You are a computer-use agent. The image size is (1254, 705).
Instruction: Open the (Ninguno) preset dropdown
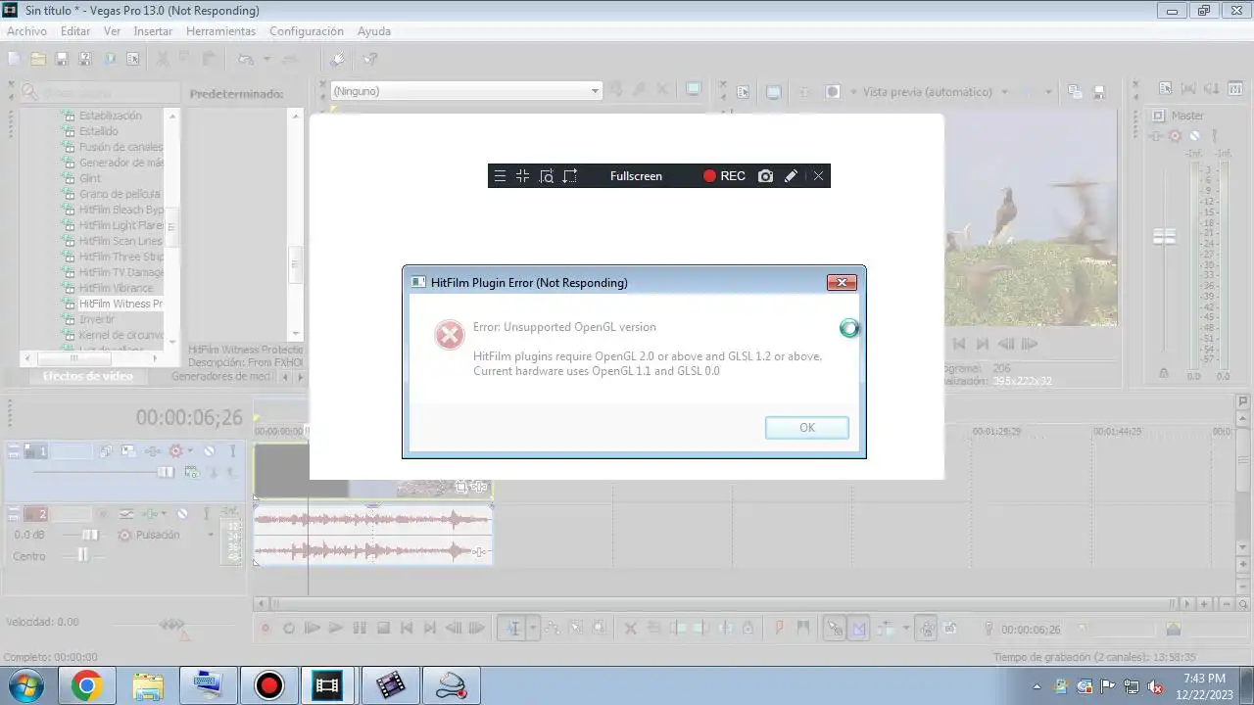[465, 91]
